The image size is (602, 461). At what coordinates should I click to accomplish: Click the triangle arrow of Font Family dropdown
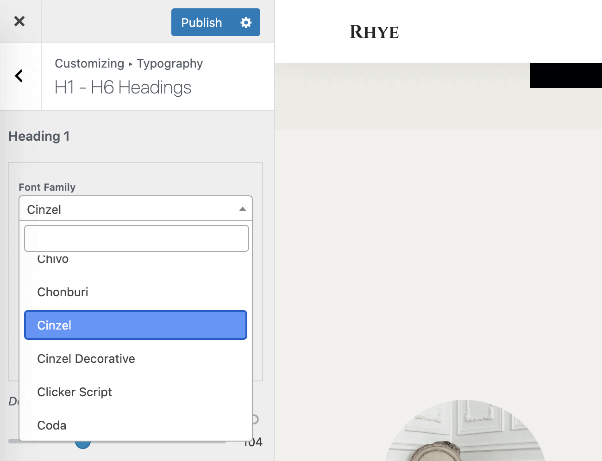[x=242, y=209]
